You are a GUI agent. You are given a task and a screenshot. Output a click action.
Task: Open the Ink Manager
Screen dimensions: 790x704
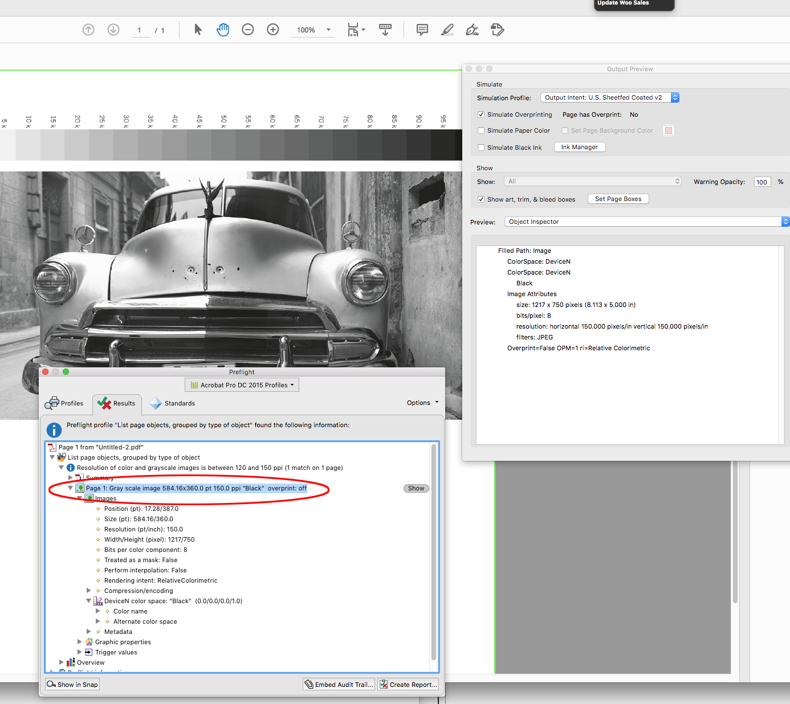(x=579, y=147)
